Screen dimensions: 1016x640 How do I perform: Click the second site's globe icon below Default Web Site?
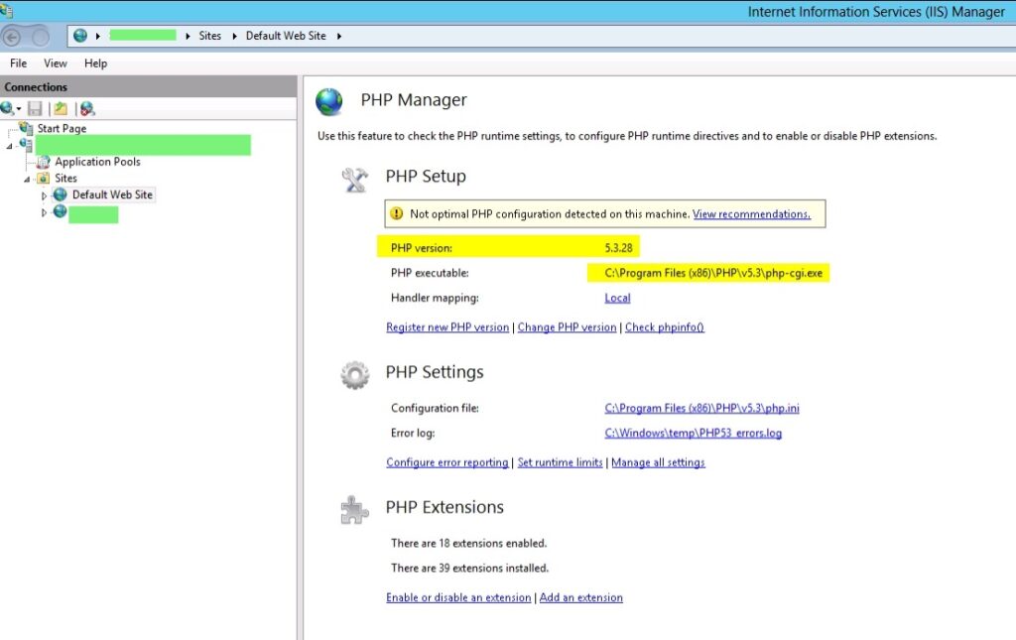61,211
